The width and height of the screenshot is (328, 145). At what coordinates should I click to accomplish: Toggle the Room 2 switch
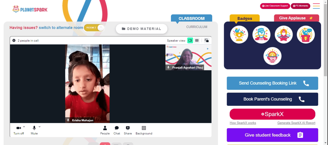coord(94,28)
